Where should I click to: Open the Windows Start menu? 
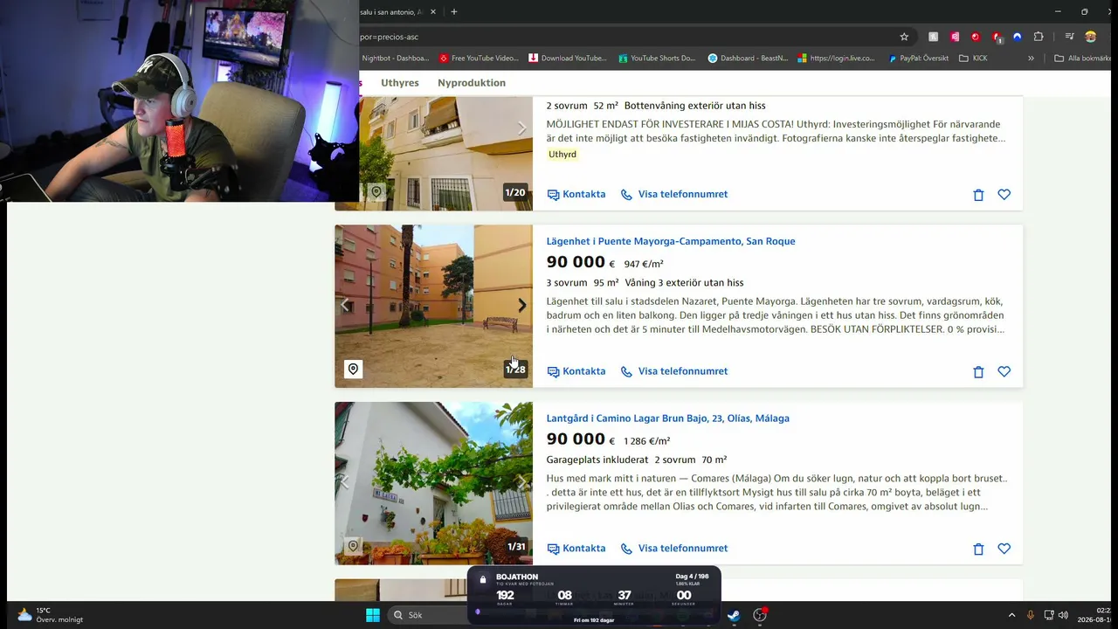click(373, 615)
